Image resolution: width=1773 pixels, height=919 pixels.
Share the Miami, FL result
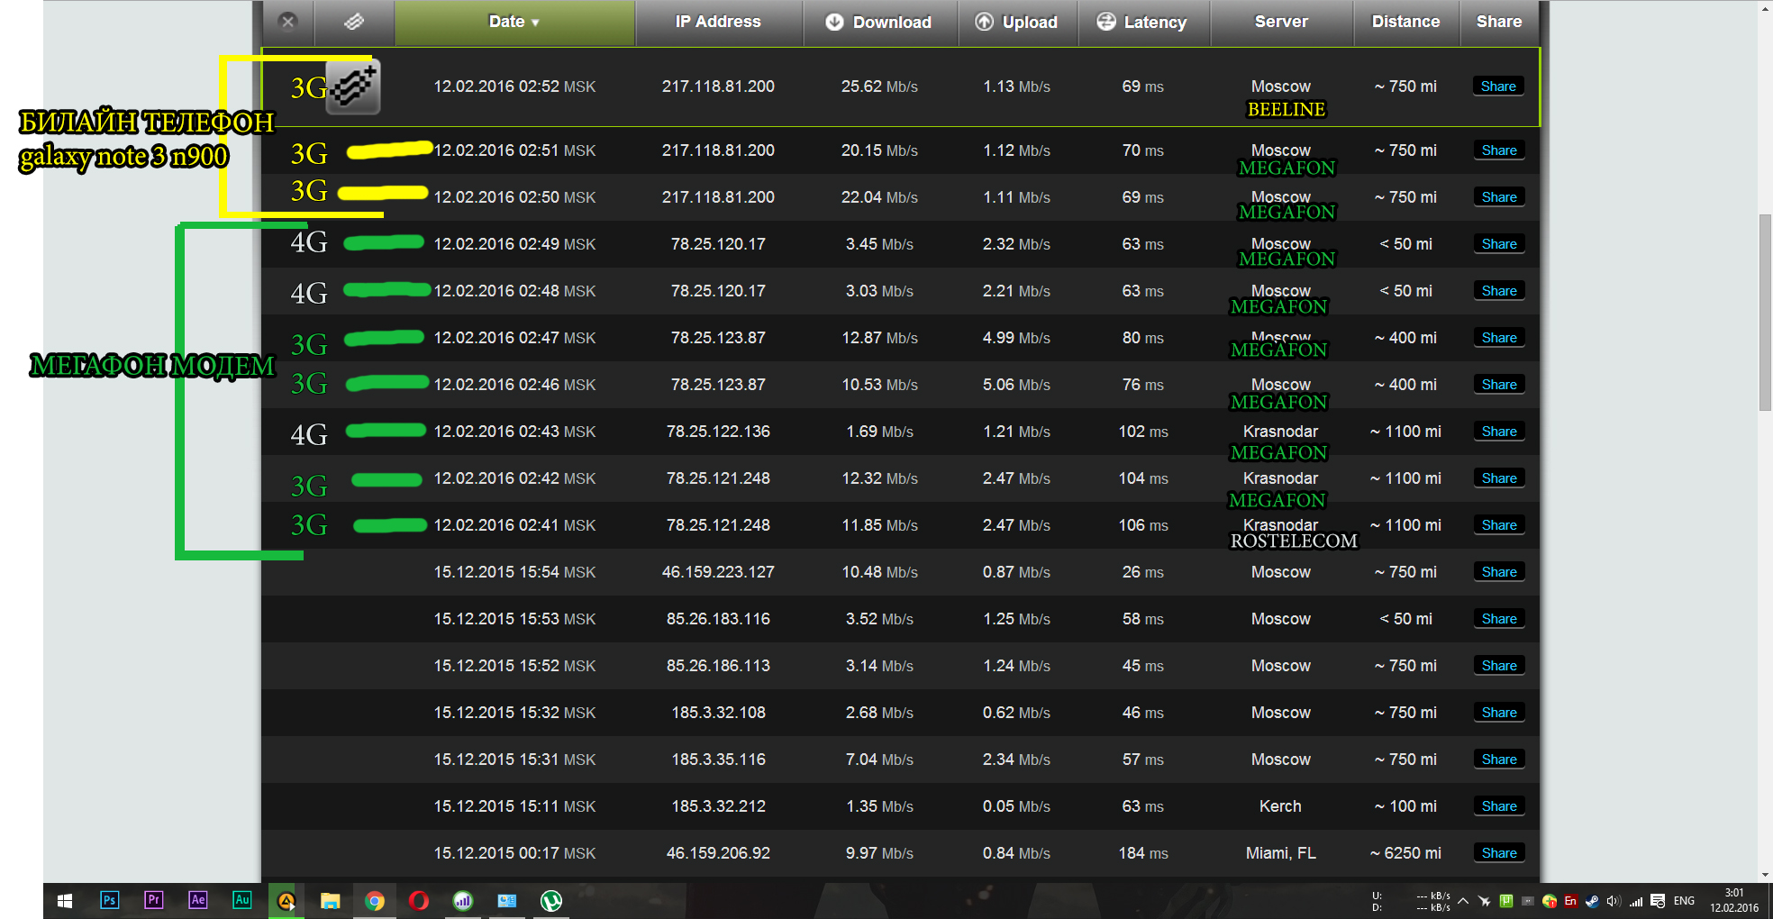(1499, 853)
